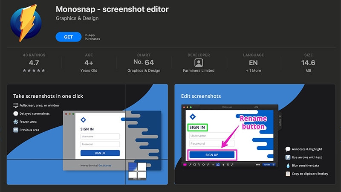The width and height of the screenshot is (341, 192).
Task: Open the Take screenshots preview image
Action: [x=87, y=134]
